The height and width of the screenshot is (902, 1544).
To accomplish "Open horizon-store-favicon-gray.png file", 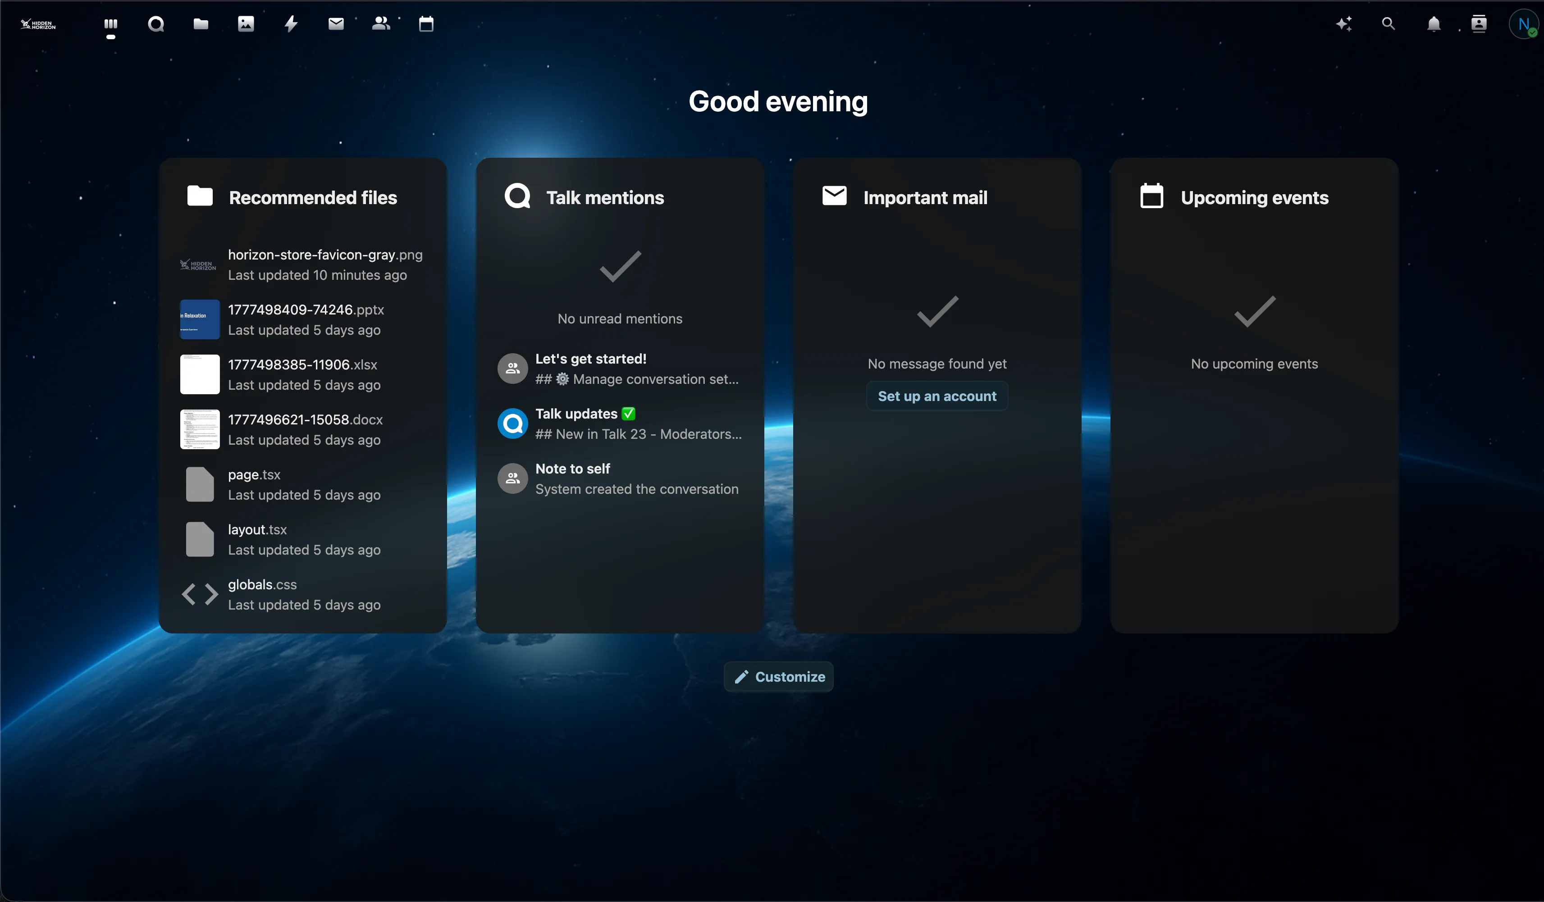I will pos(303,264).
